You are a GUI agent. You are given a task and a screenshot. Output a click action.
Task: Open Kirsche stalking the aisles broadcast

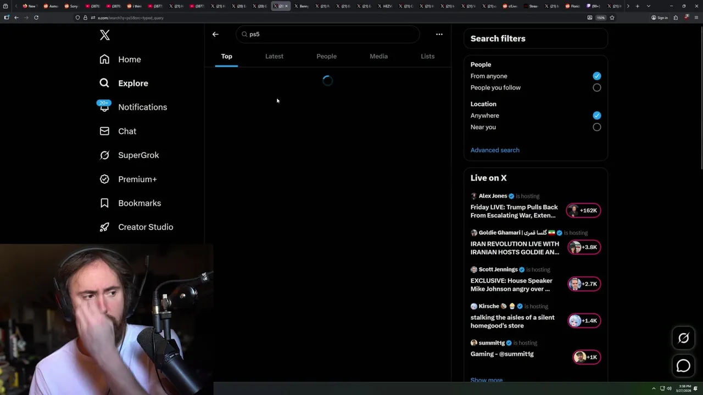click(x=512, y=321)
